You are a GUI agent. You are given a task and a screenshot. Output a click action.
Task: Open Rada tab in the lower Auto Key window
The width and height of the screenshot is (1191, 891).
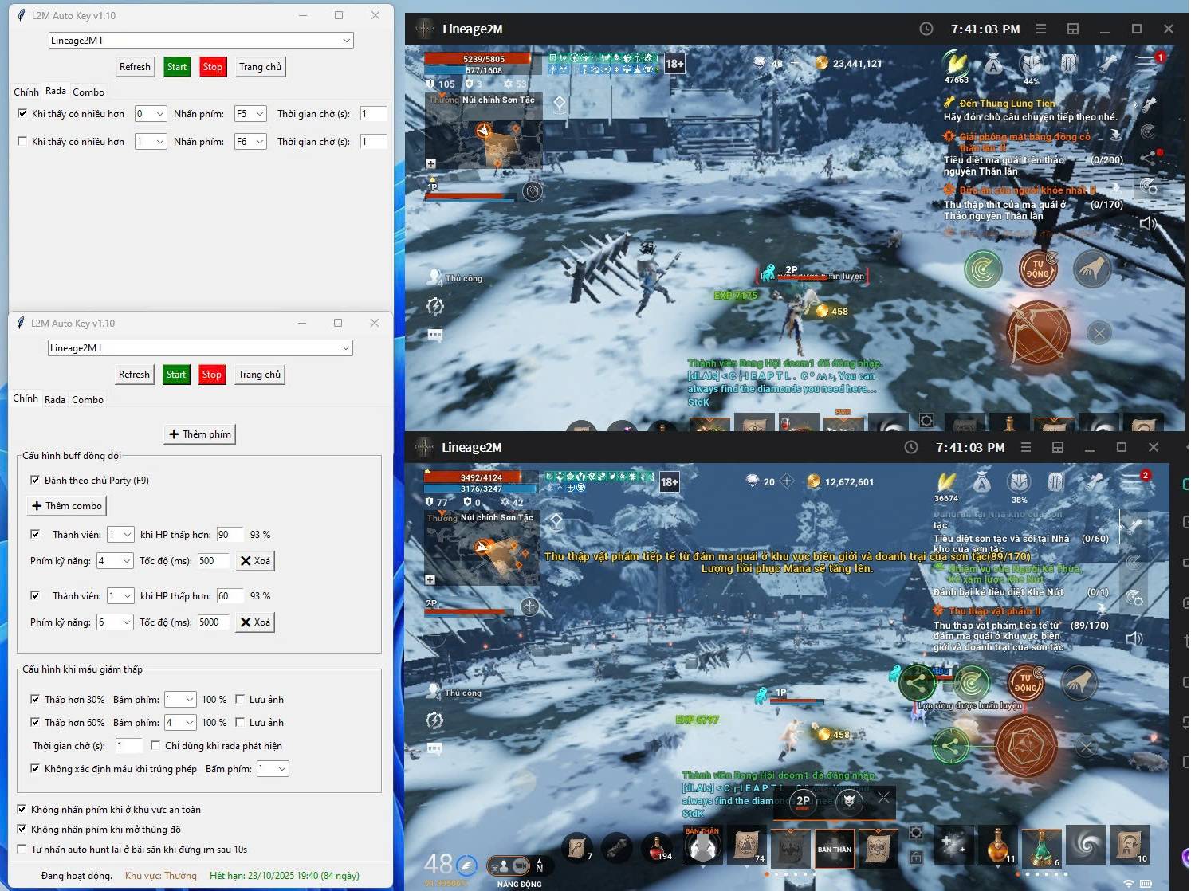coord(55,399)
